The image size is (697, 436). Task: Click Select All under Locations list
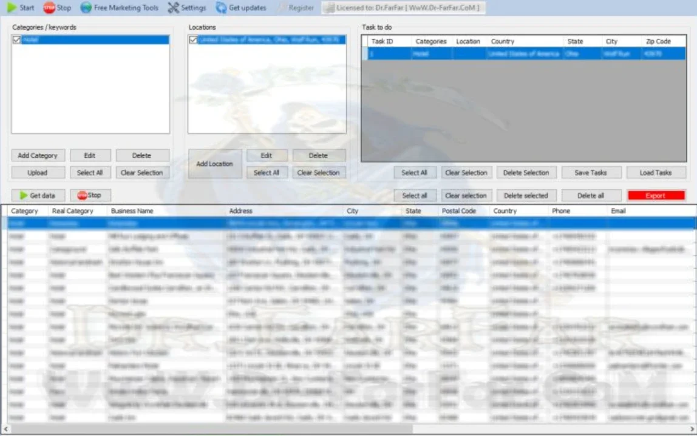click(x=267, y=173)
